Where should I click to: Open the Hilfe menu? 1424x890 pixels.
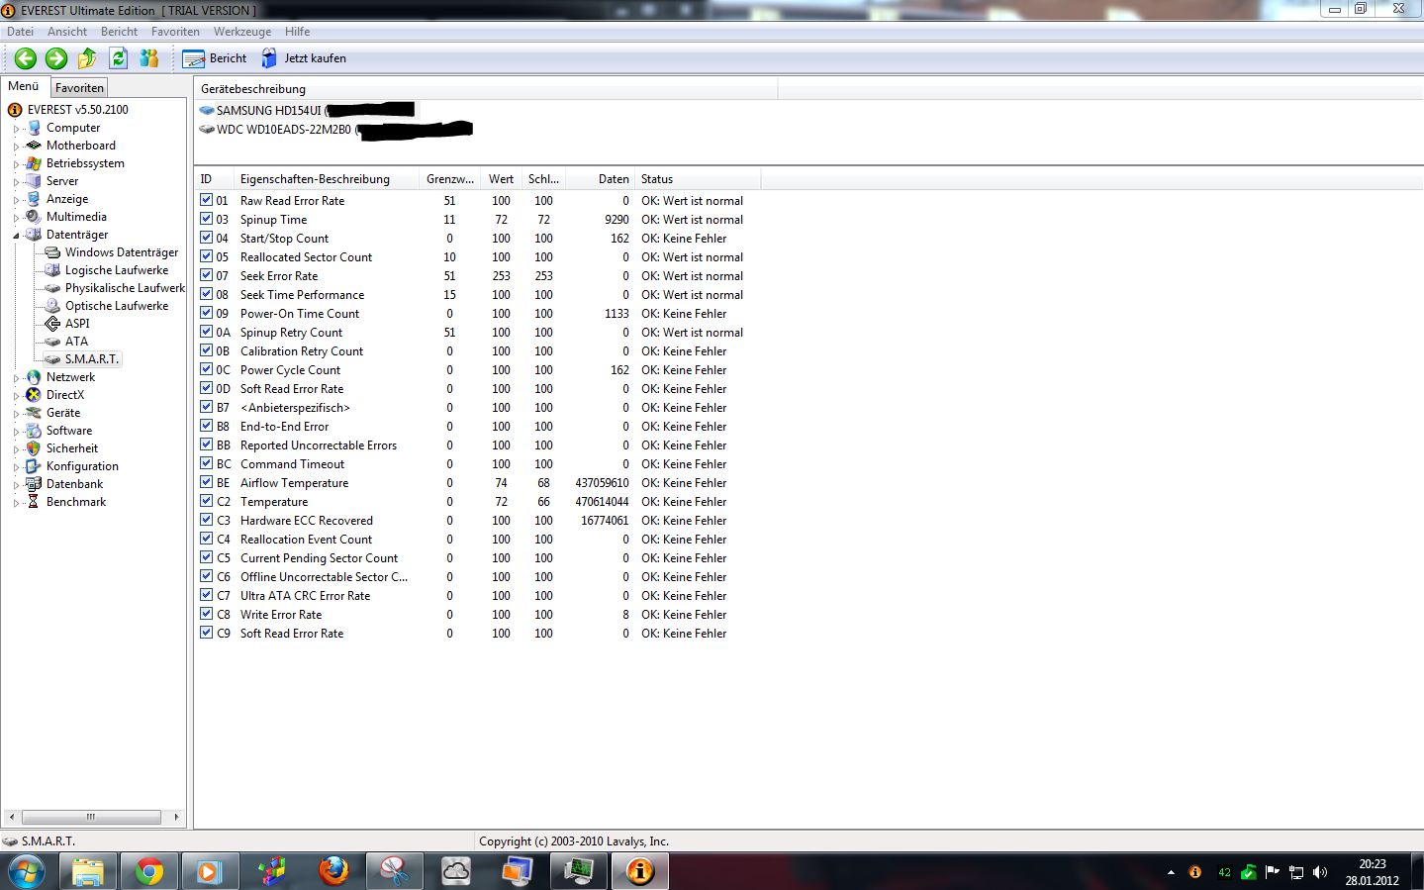297,32
